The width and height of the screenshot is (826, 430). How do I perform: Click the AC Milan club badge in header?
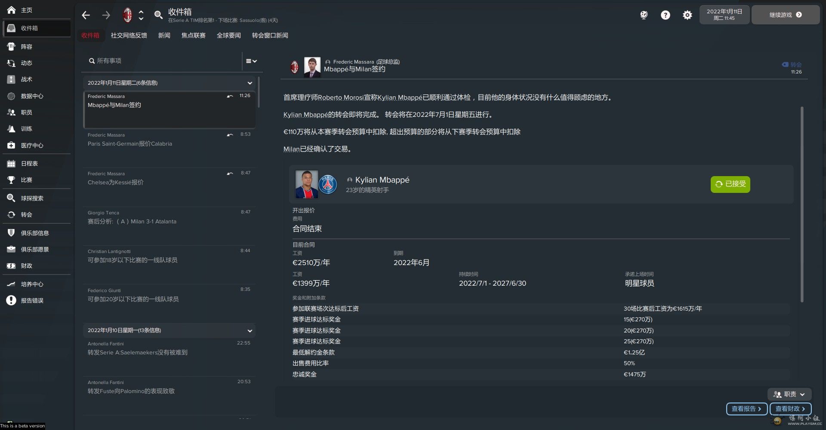click(x=127, y=15)
